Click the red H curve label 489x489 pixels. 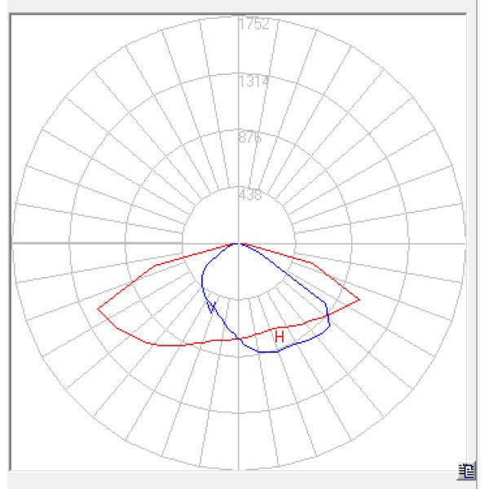(x=279, y=337)
